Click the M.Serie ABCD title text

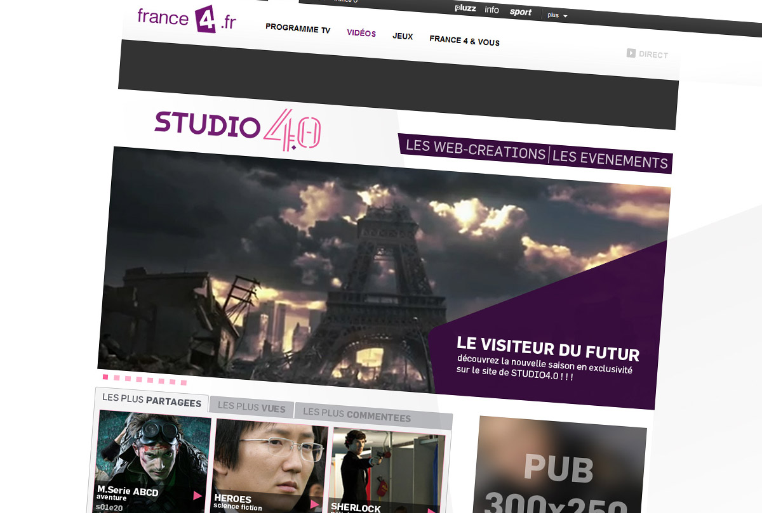(128, 491)
